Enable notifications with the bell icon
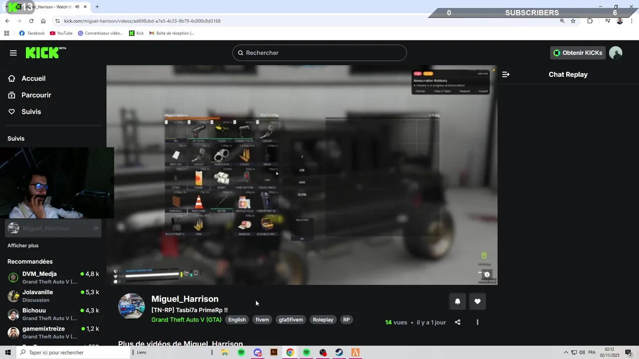Viewport: 639px width, 359px height. tap(457, 301)
